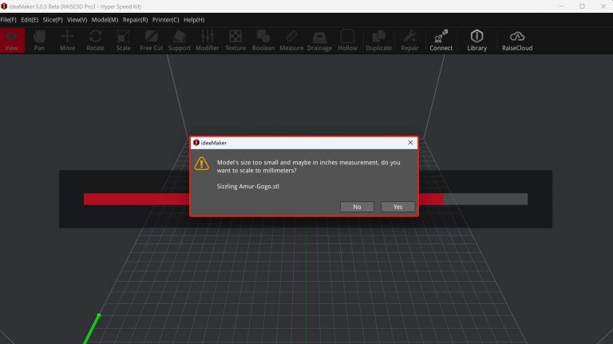Open the Library
The image size is (613, 344).
[x=477, y=40]
